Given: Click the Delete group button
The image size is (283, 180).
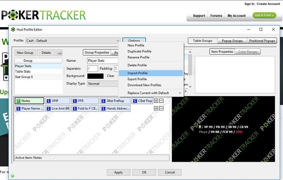Looking at the screenshot, I should click(46, 53).
